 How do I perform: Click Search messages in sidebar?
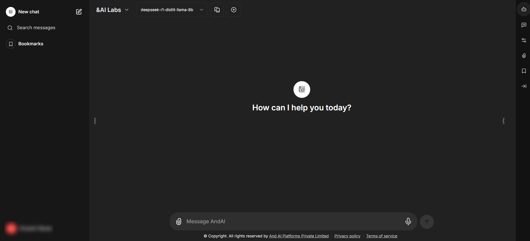pyautogui.click(x=36, y=28)
